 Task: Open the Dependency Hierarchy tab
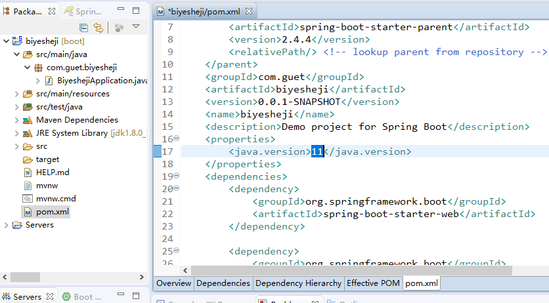298,283
